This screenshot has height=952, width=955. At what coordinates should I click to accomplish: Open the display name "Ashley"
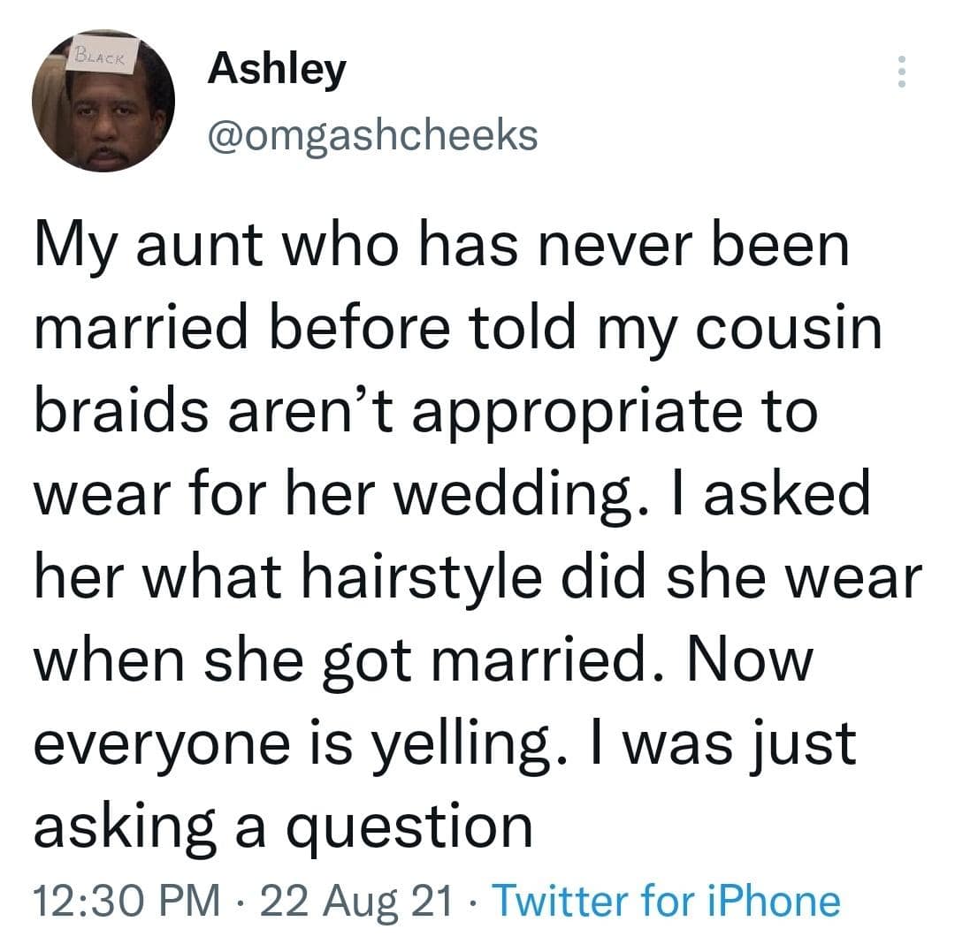[x=277, y=69]
